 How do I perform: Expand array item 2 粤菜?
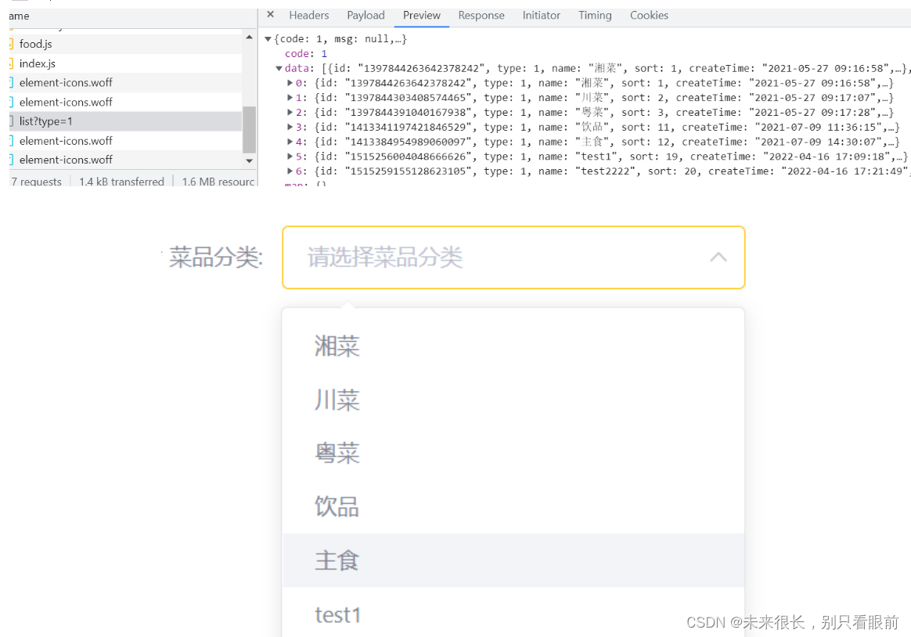point(290,112)
